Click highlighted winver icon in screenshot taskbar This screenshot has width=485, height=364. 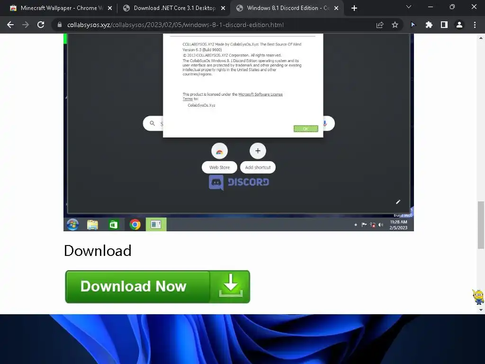pos(156,224)
